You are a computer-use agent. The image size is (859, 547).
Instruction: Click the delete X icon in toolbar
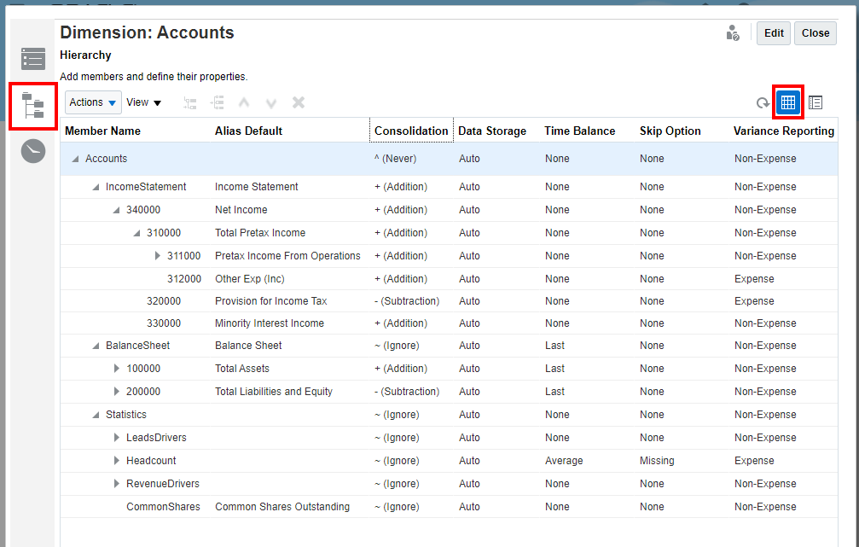click(299, 102)
